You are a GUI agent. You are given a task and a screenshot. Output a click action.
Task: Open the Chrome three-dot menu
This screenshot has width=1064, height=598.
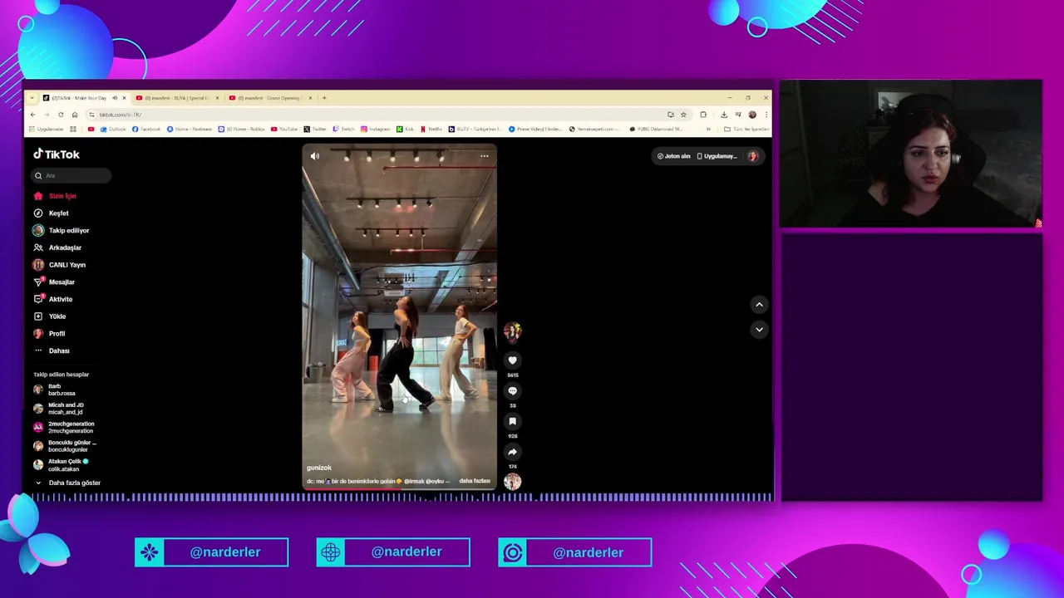[766, 115]
